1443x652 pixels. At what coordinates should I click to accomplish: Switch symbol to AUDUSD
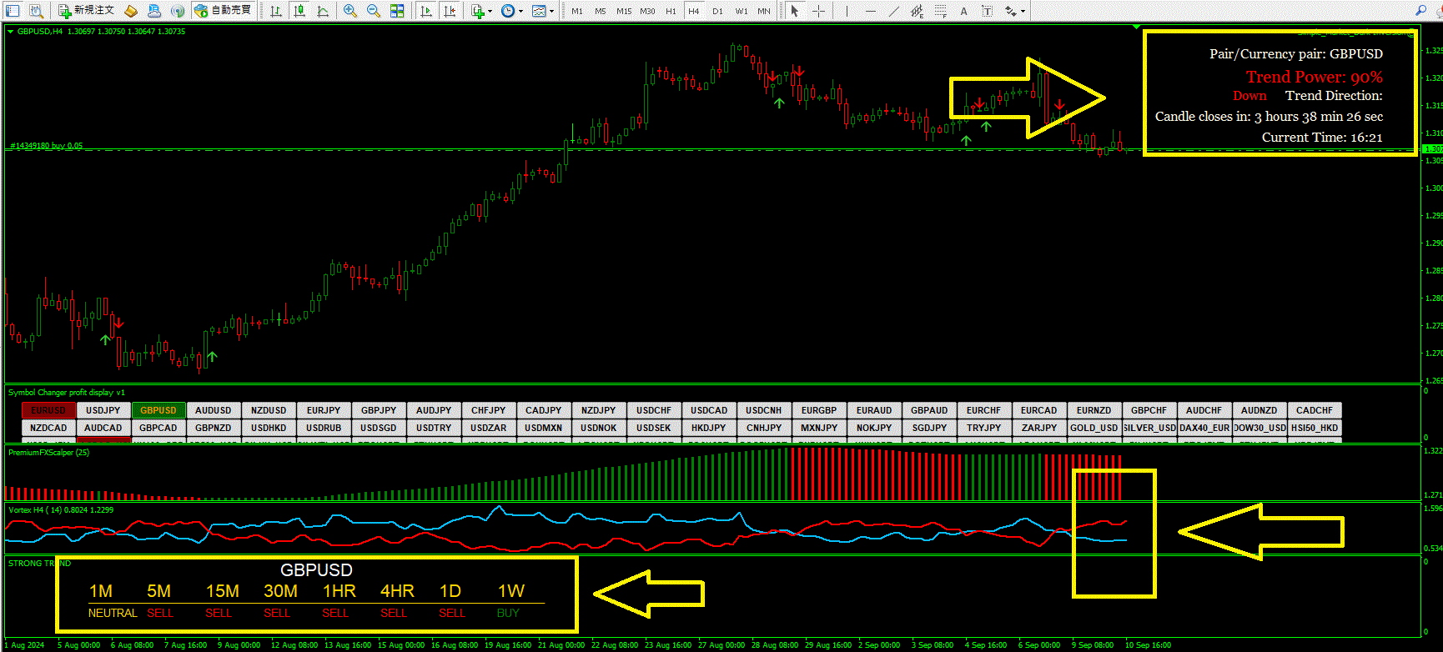point(214,410)
